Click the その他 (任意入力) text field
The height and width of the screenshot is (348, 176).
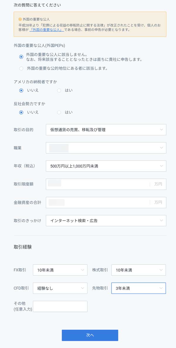[x=60, y=306]
